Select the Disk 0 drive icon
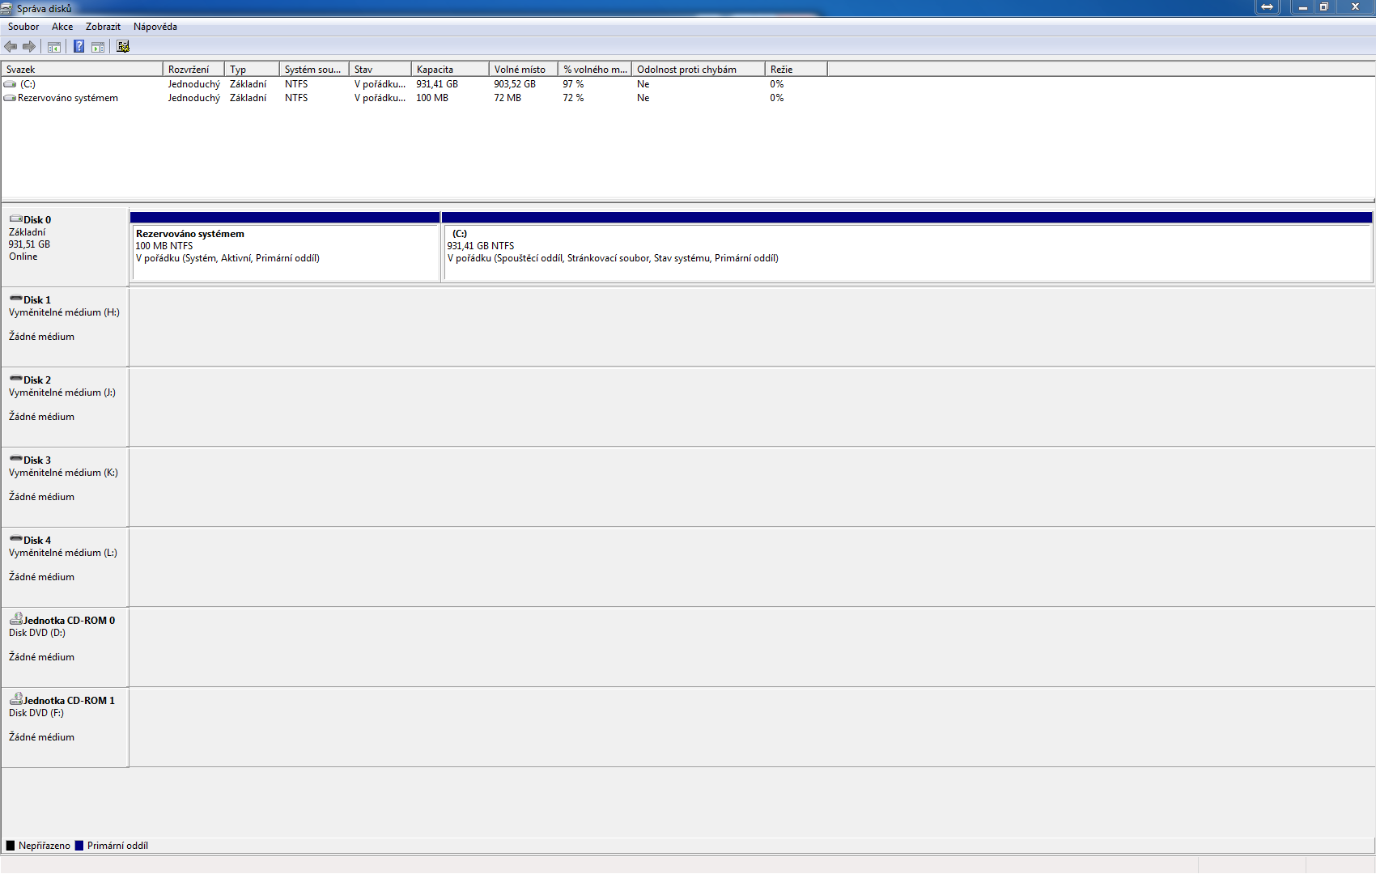Image resolution: width=1376 pixels, height=874 pixels. click(15, 219)
